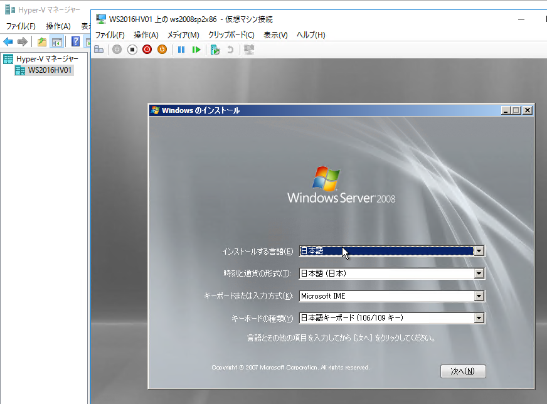Open 操作(A) menu in Hyper-V Manager
The width and height of the screenshot is (547, 404).
(x=58, y=26)
